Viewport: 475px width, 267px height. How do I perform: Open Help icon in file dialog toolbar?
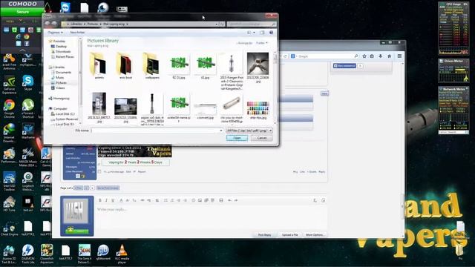tap(272, 33)
